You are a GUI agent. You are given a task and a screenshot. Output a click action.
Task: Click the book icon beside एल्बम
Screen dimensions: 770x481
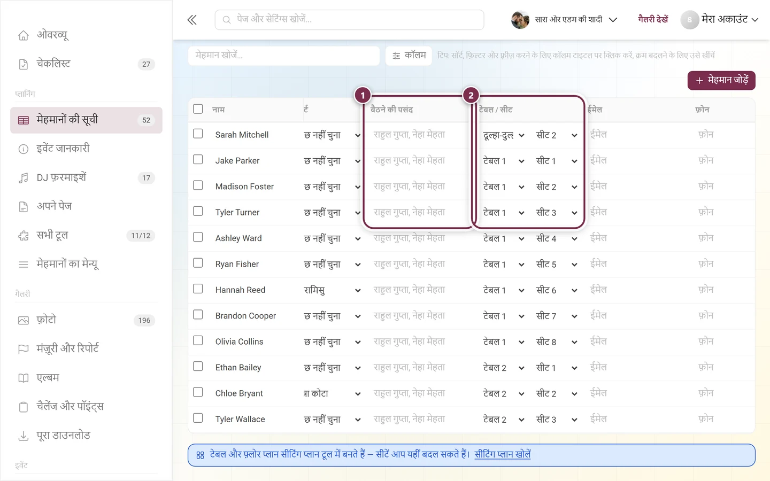[x=24, y=378]
